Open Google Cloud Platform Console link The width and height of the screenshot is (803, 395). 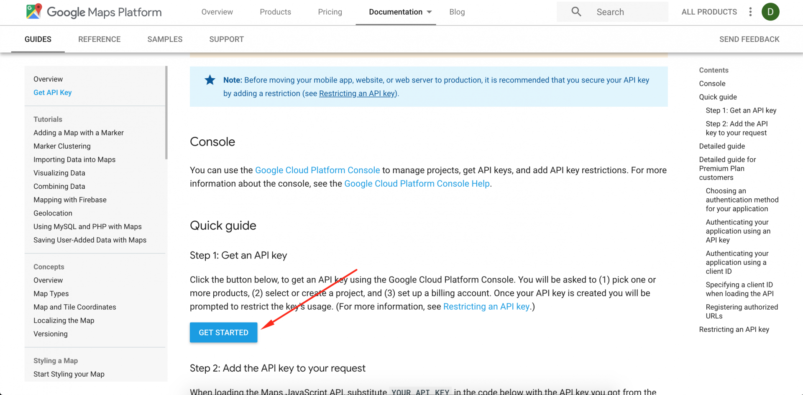pos(317,170)
